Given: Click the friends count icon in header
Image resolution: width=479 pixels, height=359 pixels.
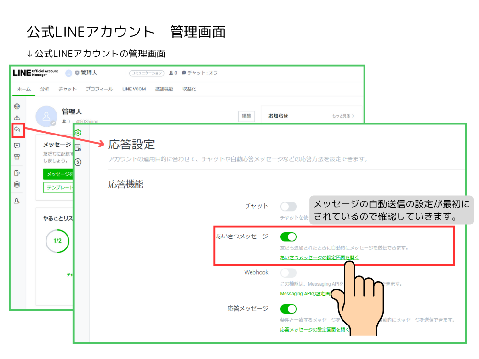Looking at the screenshot, I should click(171, 73).
